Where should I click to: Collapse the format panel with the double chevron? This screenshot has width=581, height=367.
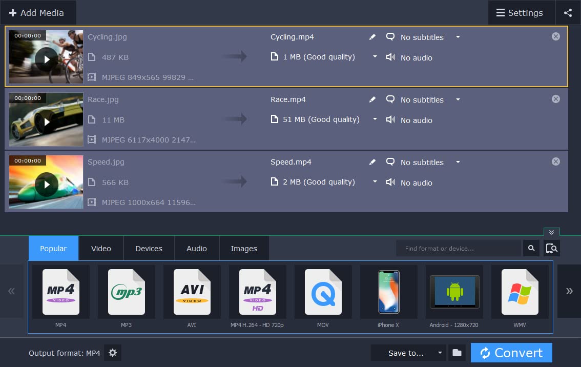click(551, 232)
